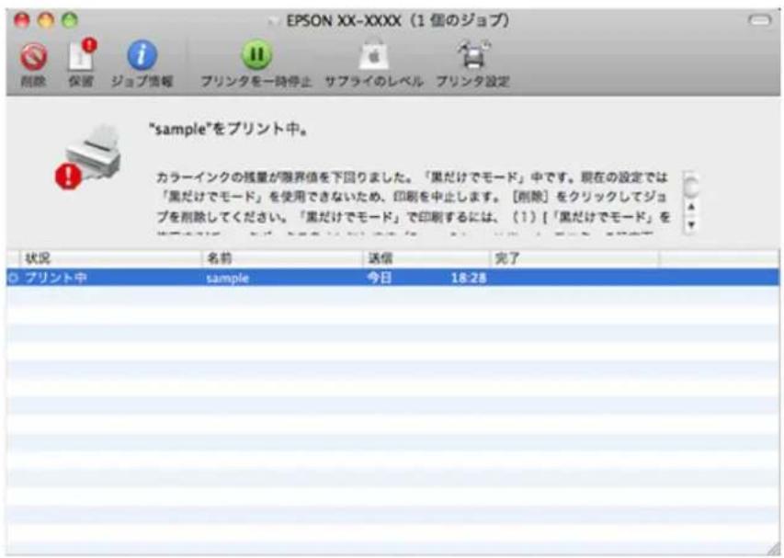Open プリンタ設定 (Printer Setup) icon
Image resolution: width=784 pixels, height=558 pixels.
473,55
